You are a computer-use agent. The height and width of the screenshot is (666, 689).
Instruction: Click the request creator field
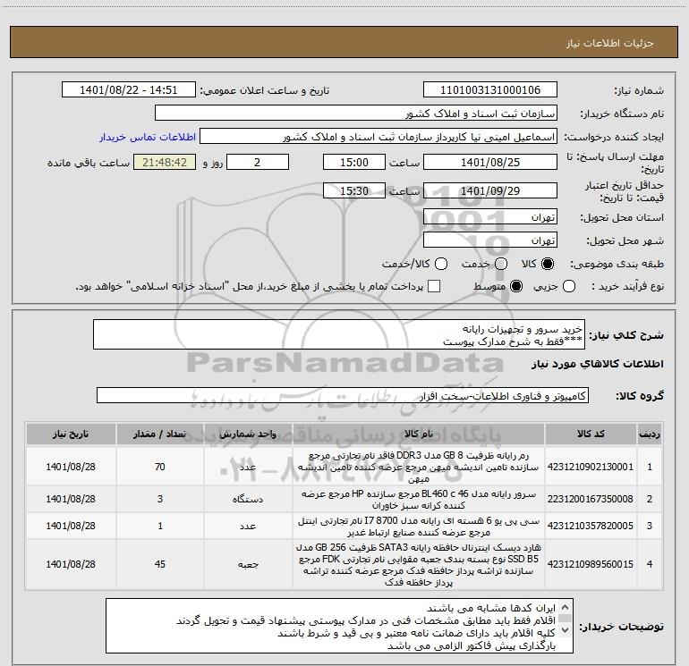[379, 137]
